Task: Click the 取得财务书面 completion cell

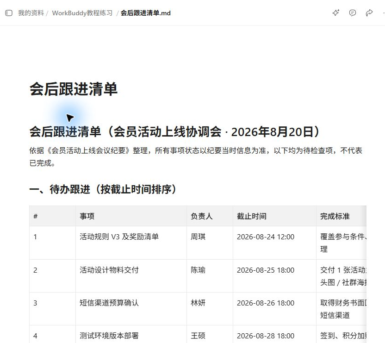Action: pyautogui.click(x=342, y=309)
